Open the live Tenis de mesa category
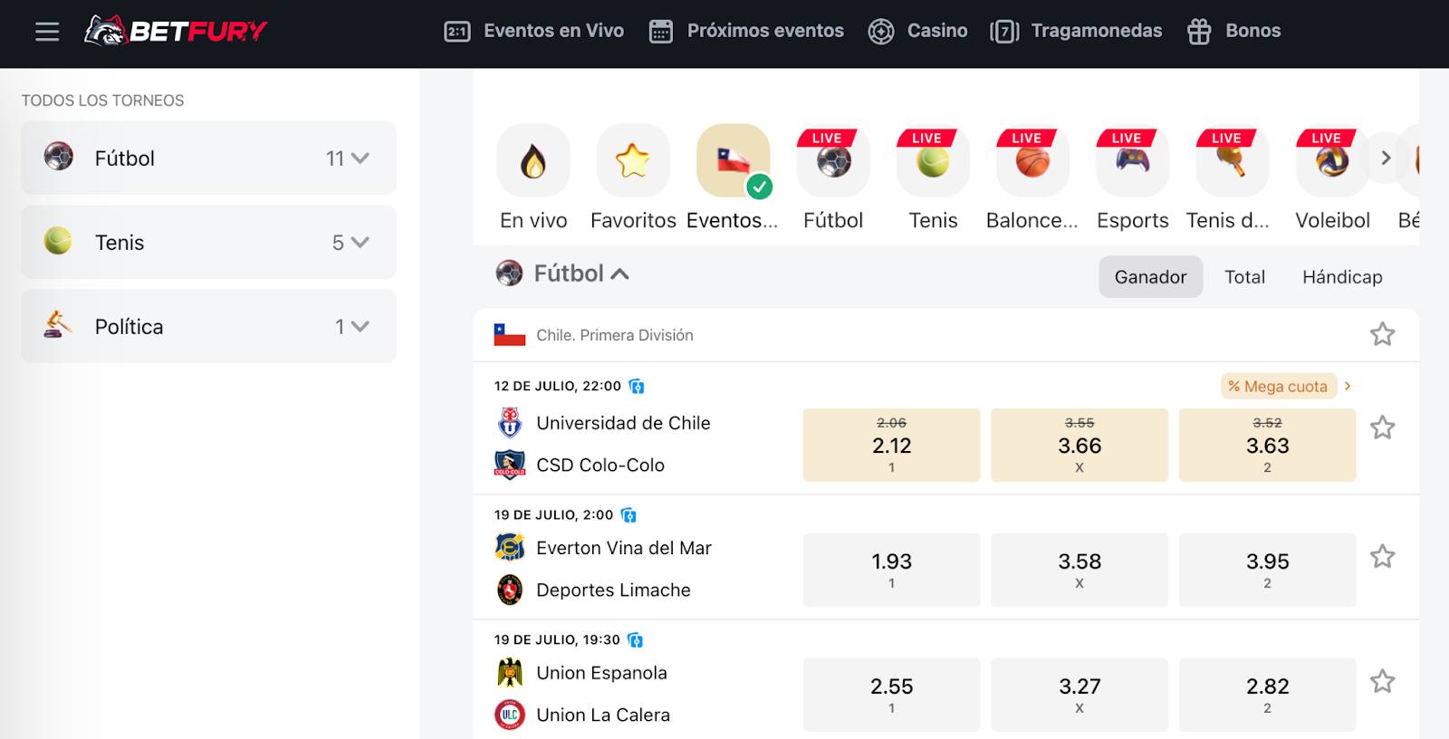The height and width of the screenshot is (739, 1449). 1232,160
